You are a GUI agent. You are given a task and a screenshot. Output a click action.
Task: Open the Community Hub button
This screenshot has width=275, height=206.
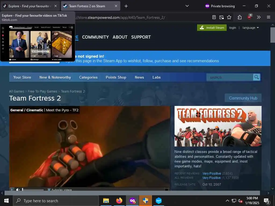point(243,98)
